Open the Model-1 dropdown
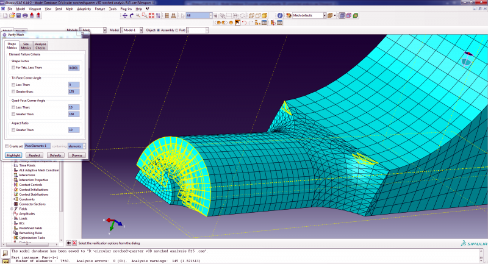 tap(141, 30)
